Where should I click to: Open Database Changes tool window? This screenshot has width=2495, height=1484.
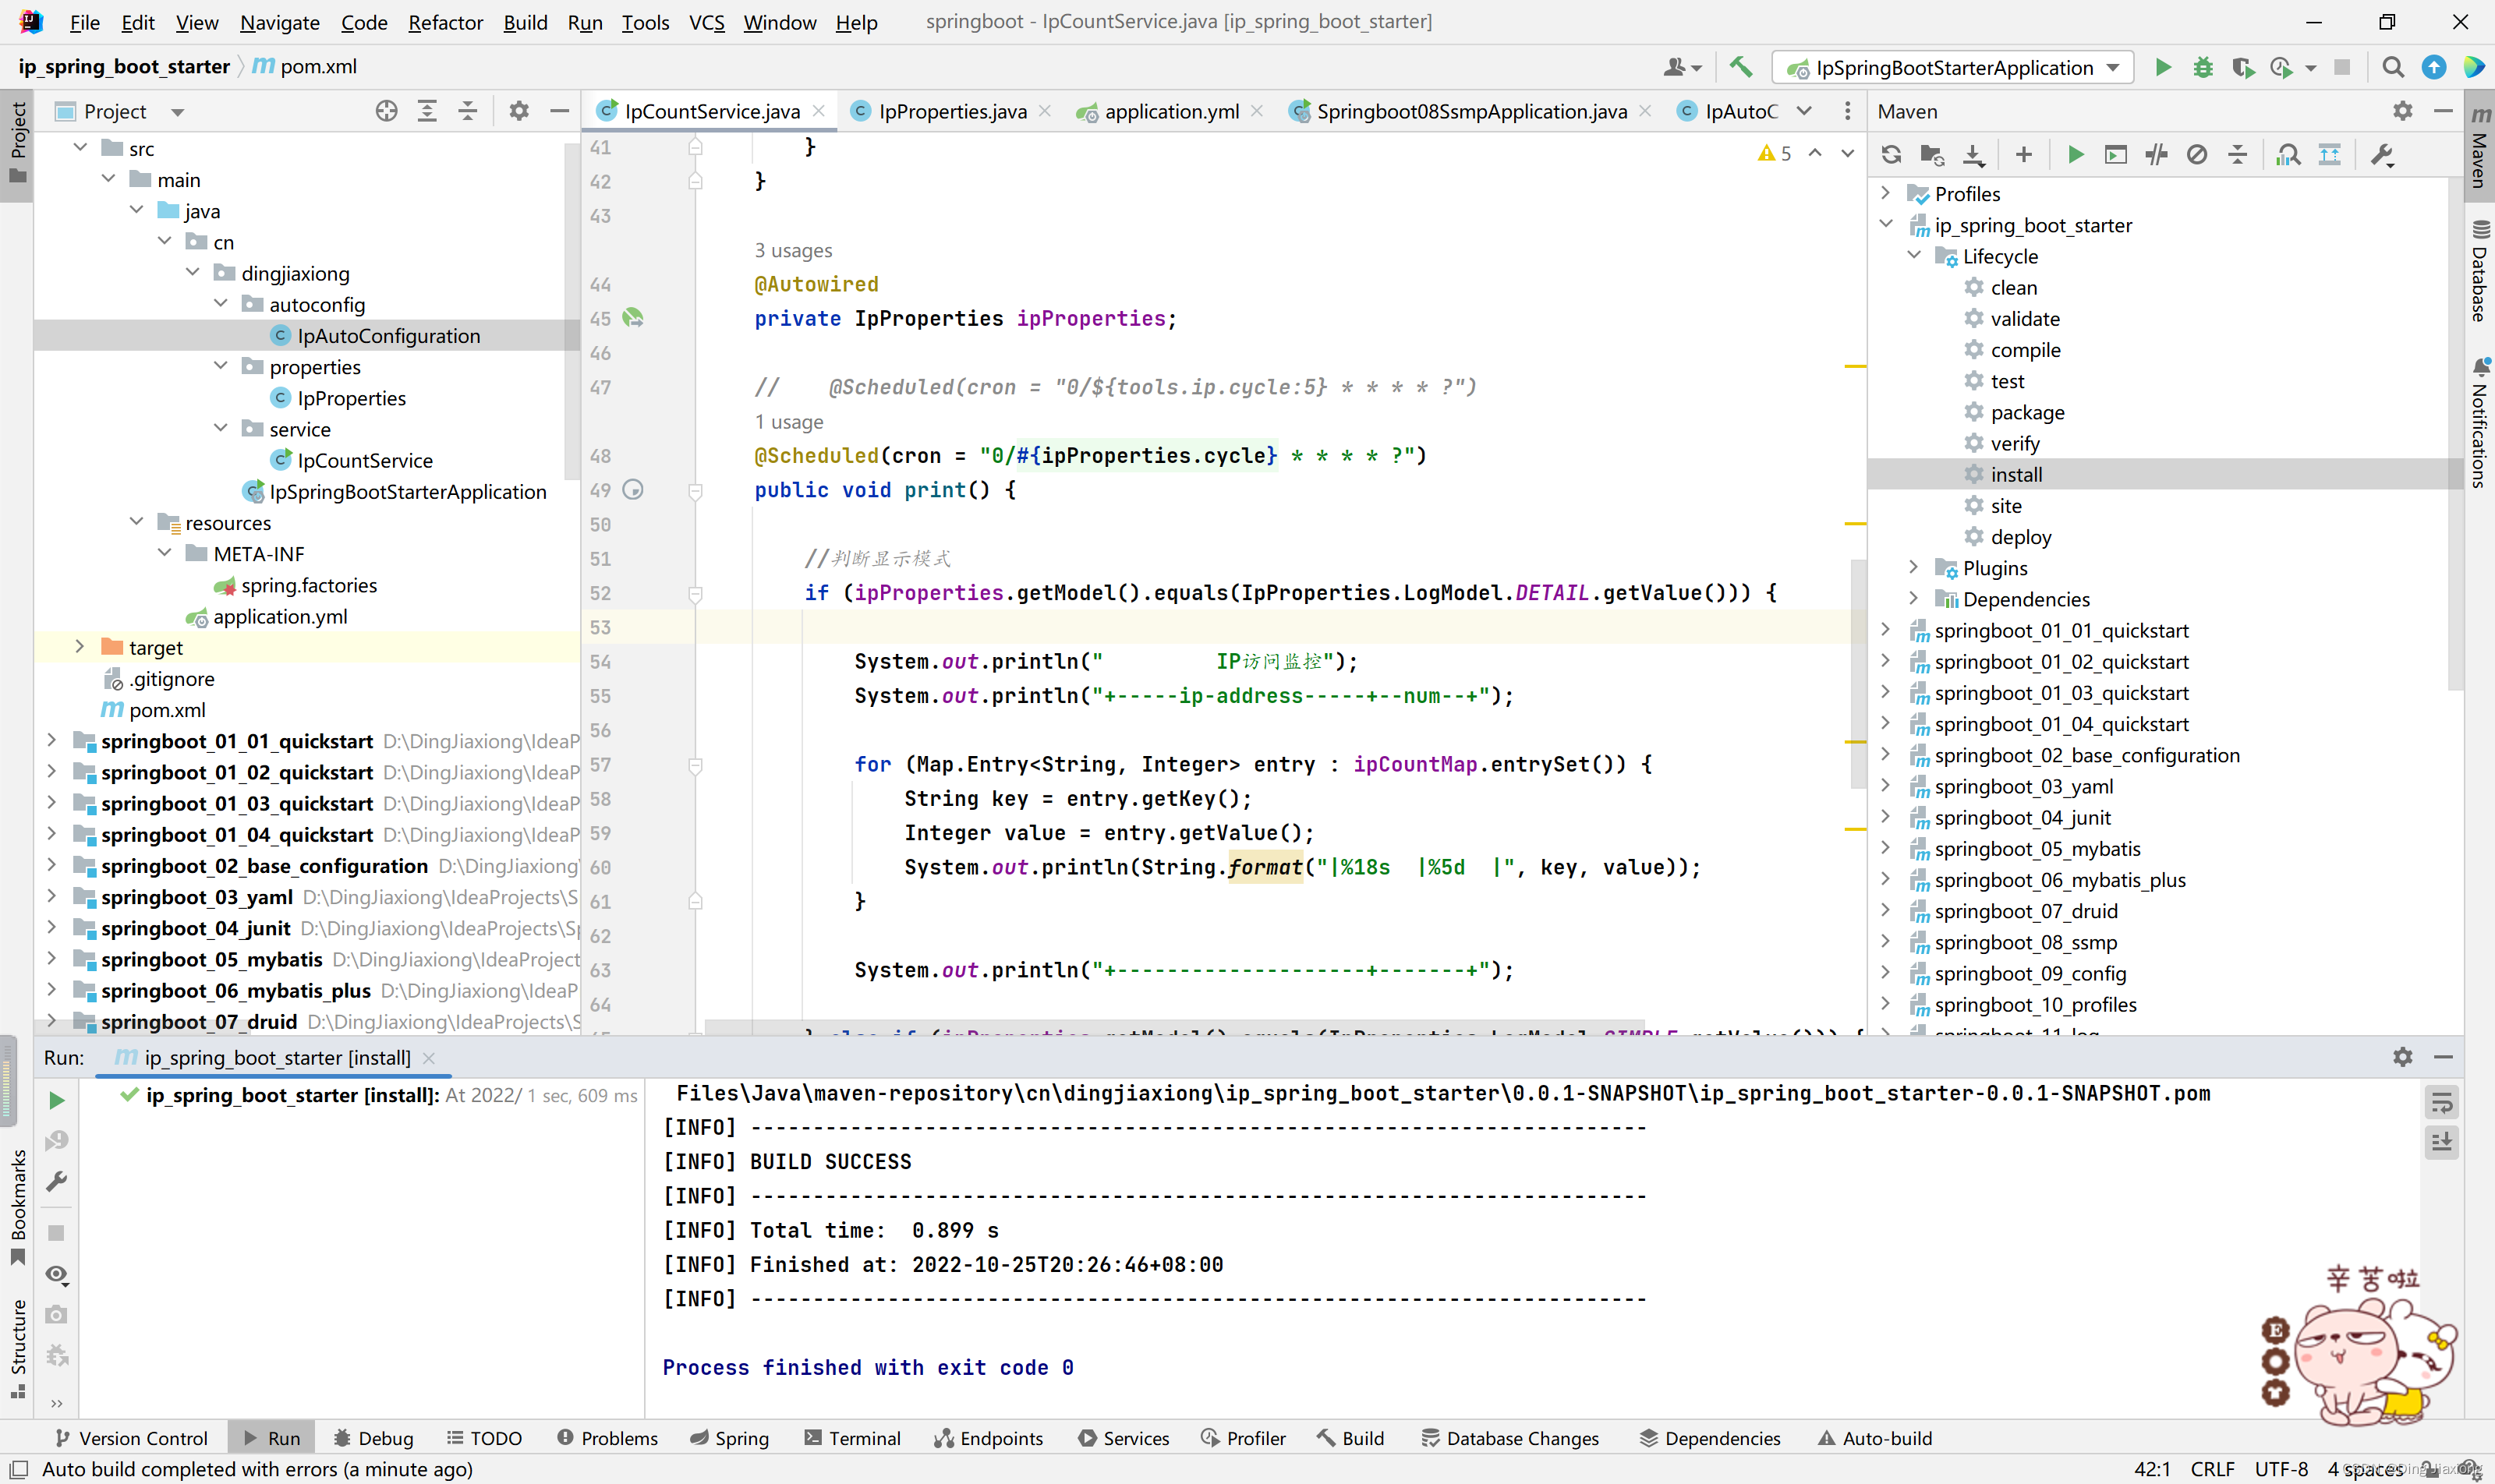[x=1509, y=1438]
